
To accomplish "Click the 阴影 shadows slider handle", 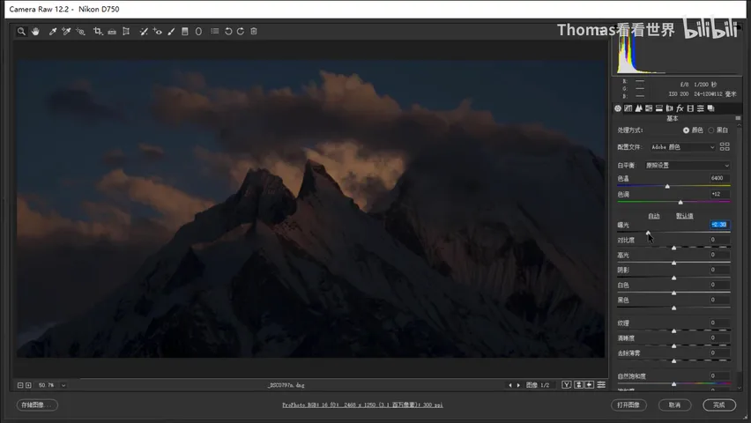I will pos(674,278).
